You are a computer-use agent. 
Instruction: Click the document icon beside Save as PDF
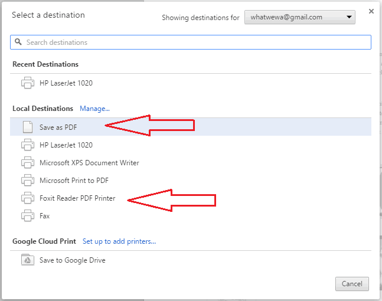coord(28,127)
